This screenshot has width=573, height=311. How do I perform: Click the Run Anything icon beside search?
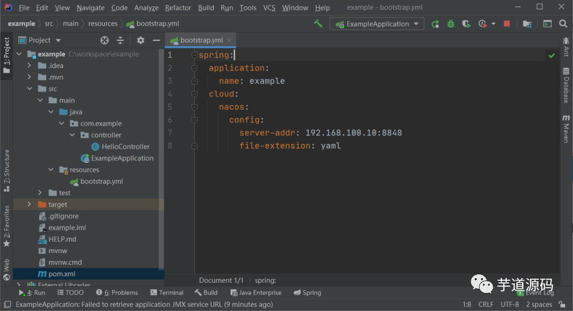547,24
